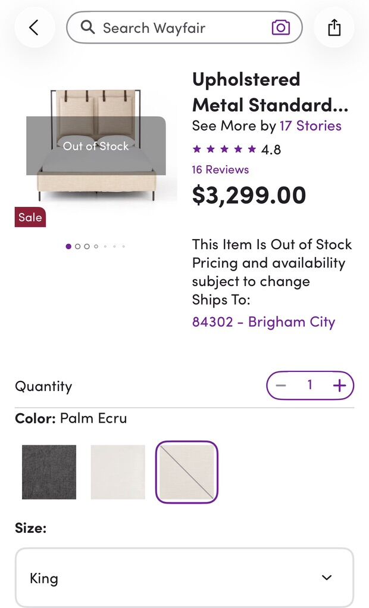Jump to third carousel dot
Image resolution: width=369 pixels, height=608 pixels.
click(x=87, y=246)
